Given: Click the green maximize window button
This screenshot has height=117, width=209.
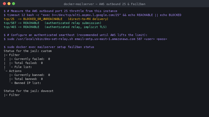Looking at the screenshot, I should (x=13, y=3).
